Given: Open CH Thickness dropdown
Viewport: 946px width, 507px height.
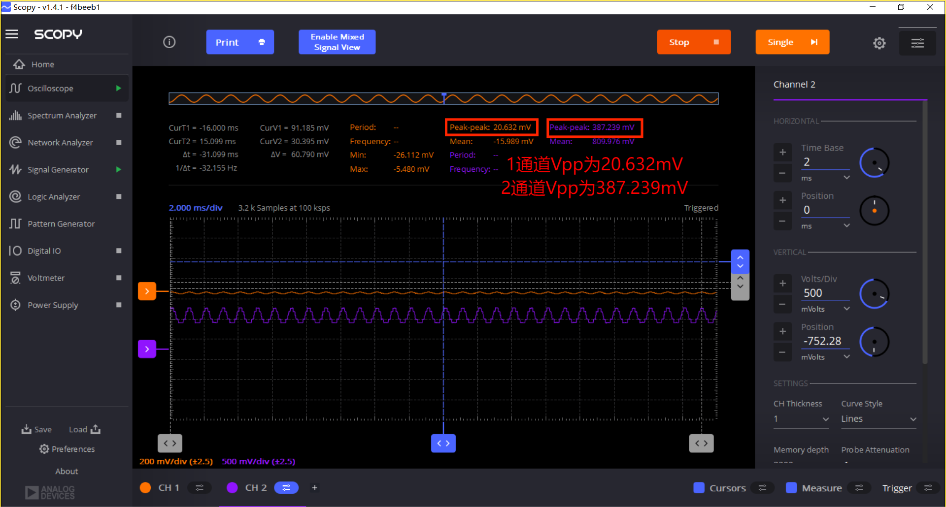Looking at the screenshot, I should [801, 419].
